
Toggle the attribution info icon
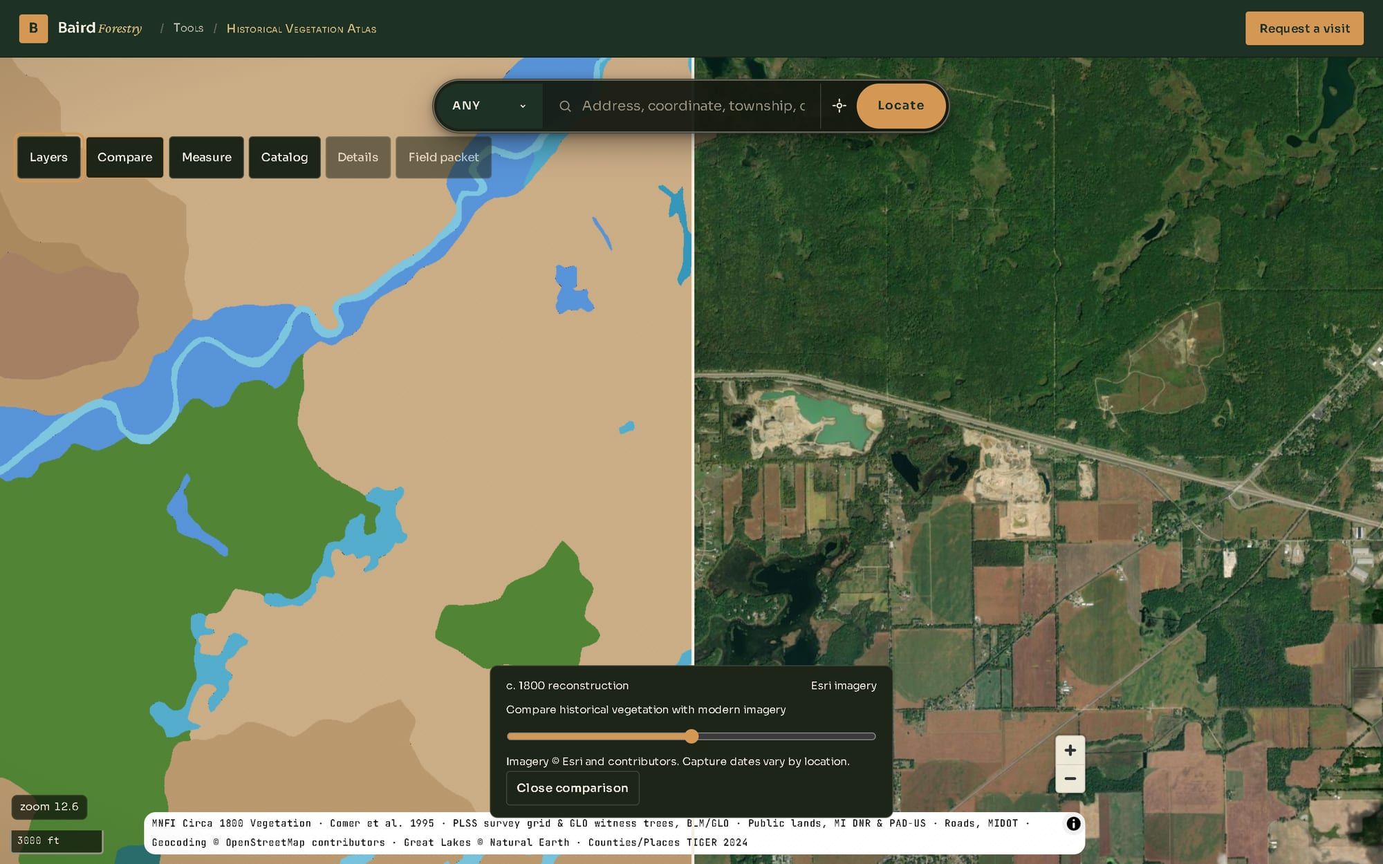(1073, 823)
